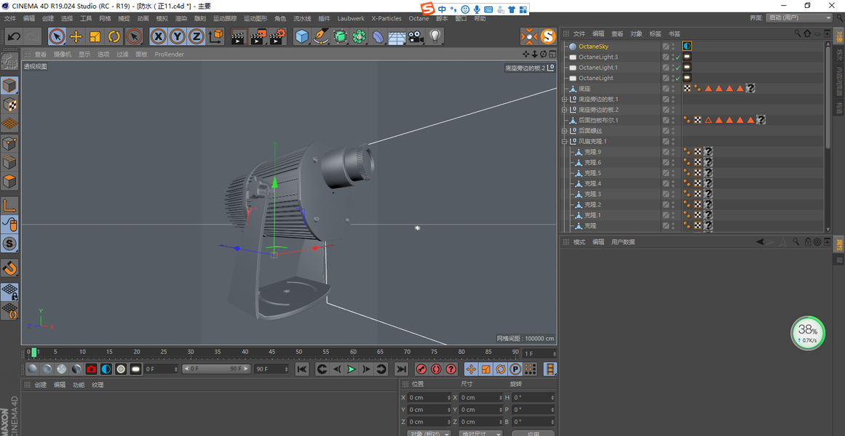Toggle the X axis lock
The image size is (845, 436).
click(158, 36)
